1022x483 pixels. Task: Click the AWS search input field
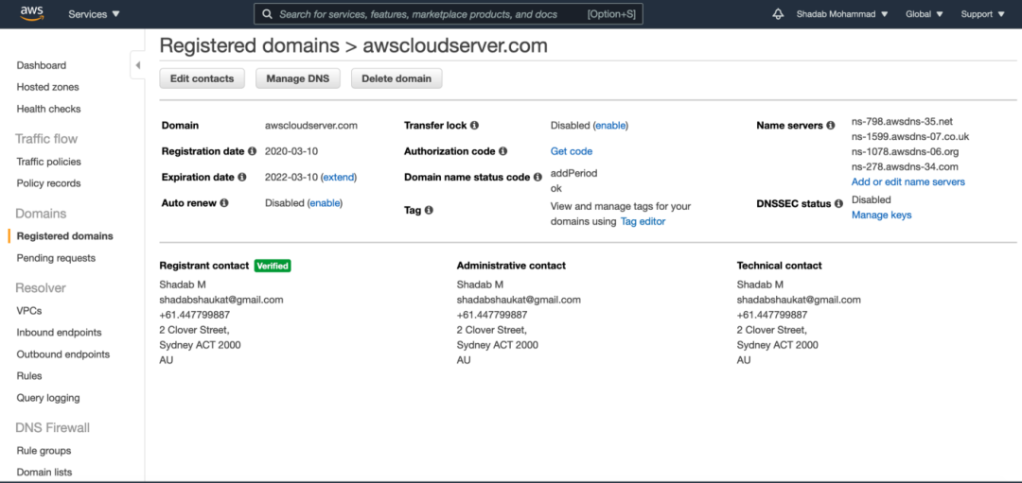(x=449, y=13)
